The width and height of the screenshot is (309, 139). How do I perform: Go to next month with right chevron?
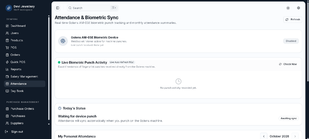coord(295,136)
